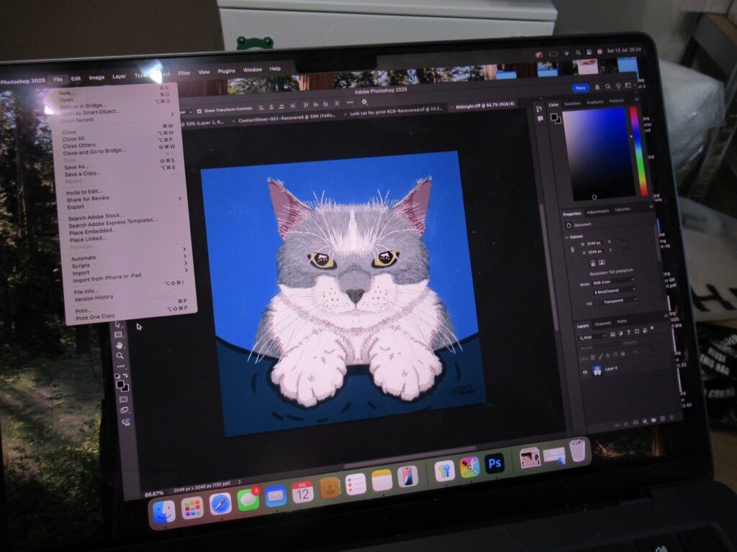Image resolution: width=737 pixels, height=552 pixels.
Task: Click the Photoshop icon in the Dock
Action: coord(494,464)
